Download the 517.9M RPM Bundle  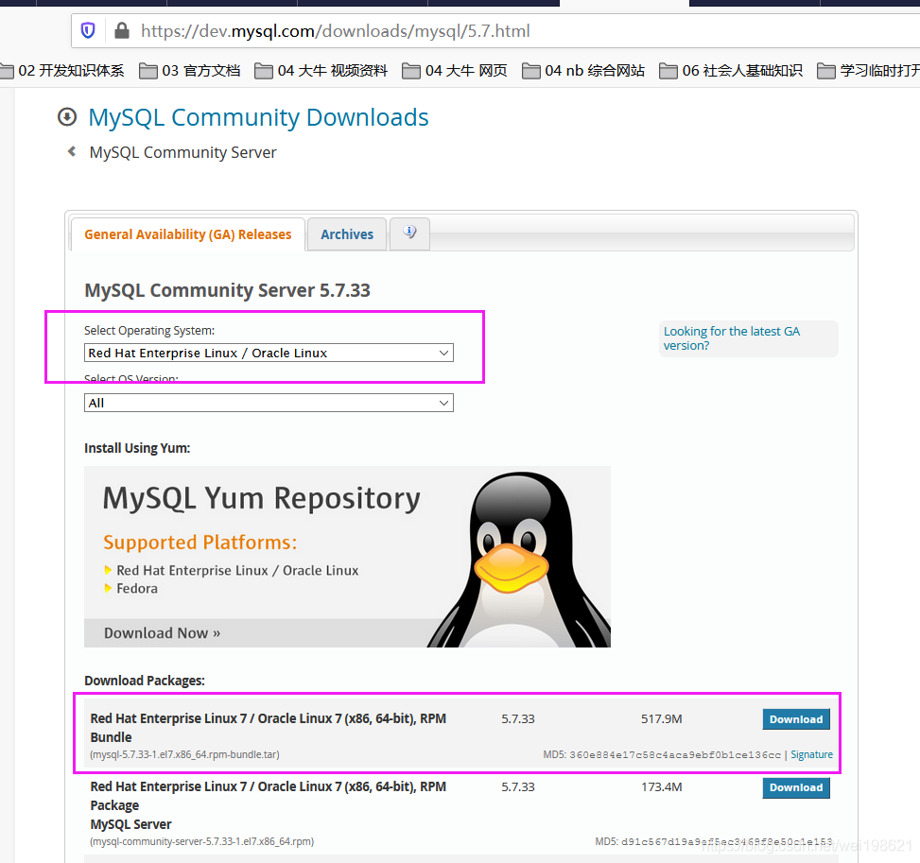796,719
